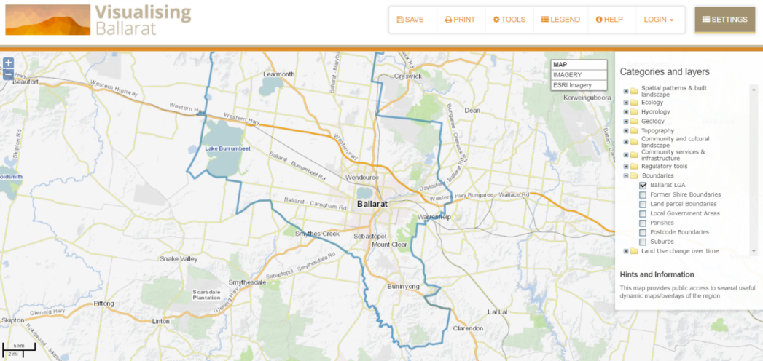Screen dimensions: 763x361
Task: Expand the Geology category
Action: coord(626,122)
